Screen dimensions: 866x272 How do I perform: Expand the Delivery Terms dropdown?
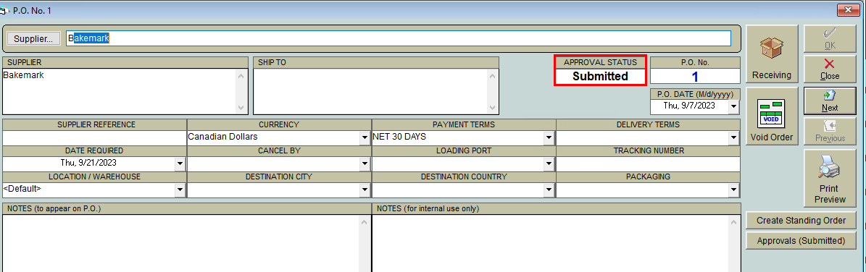[733, 137]
